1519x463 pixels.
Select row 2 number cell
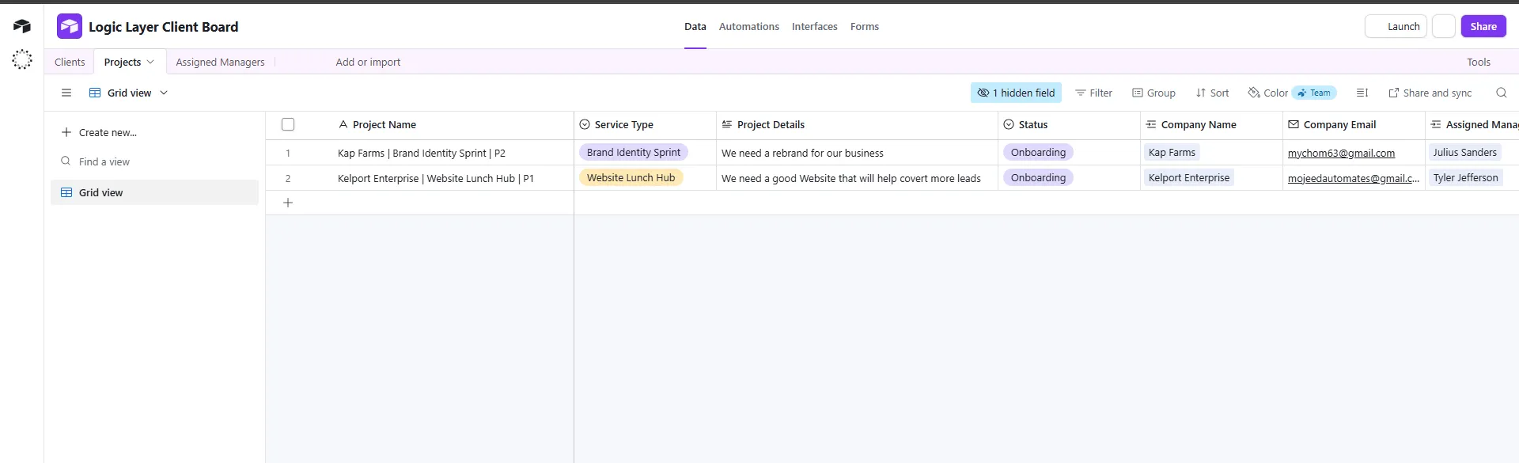288,178
